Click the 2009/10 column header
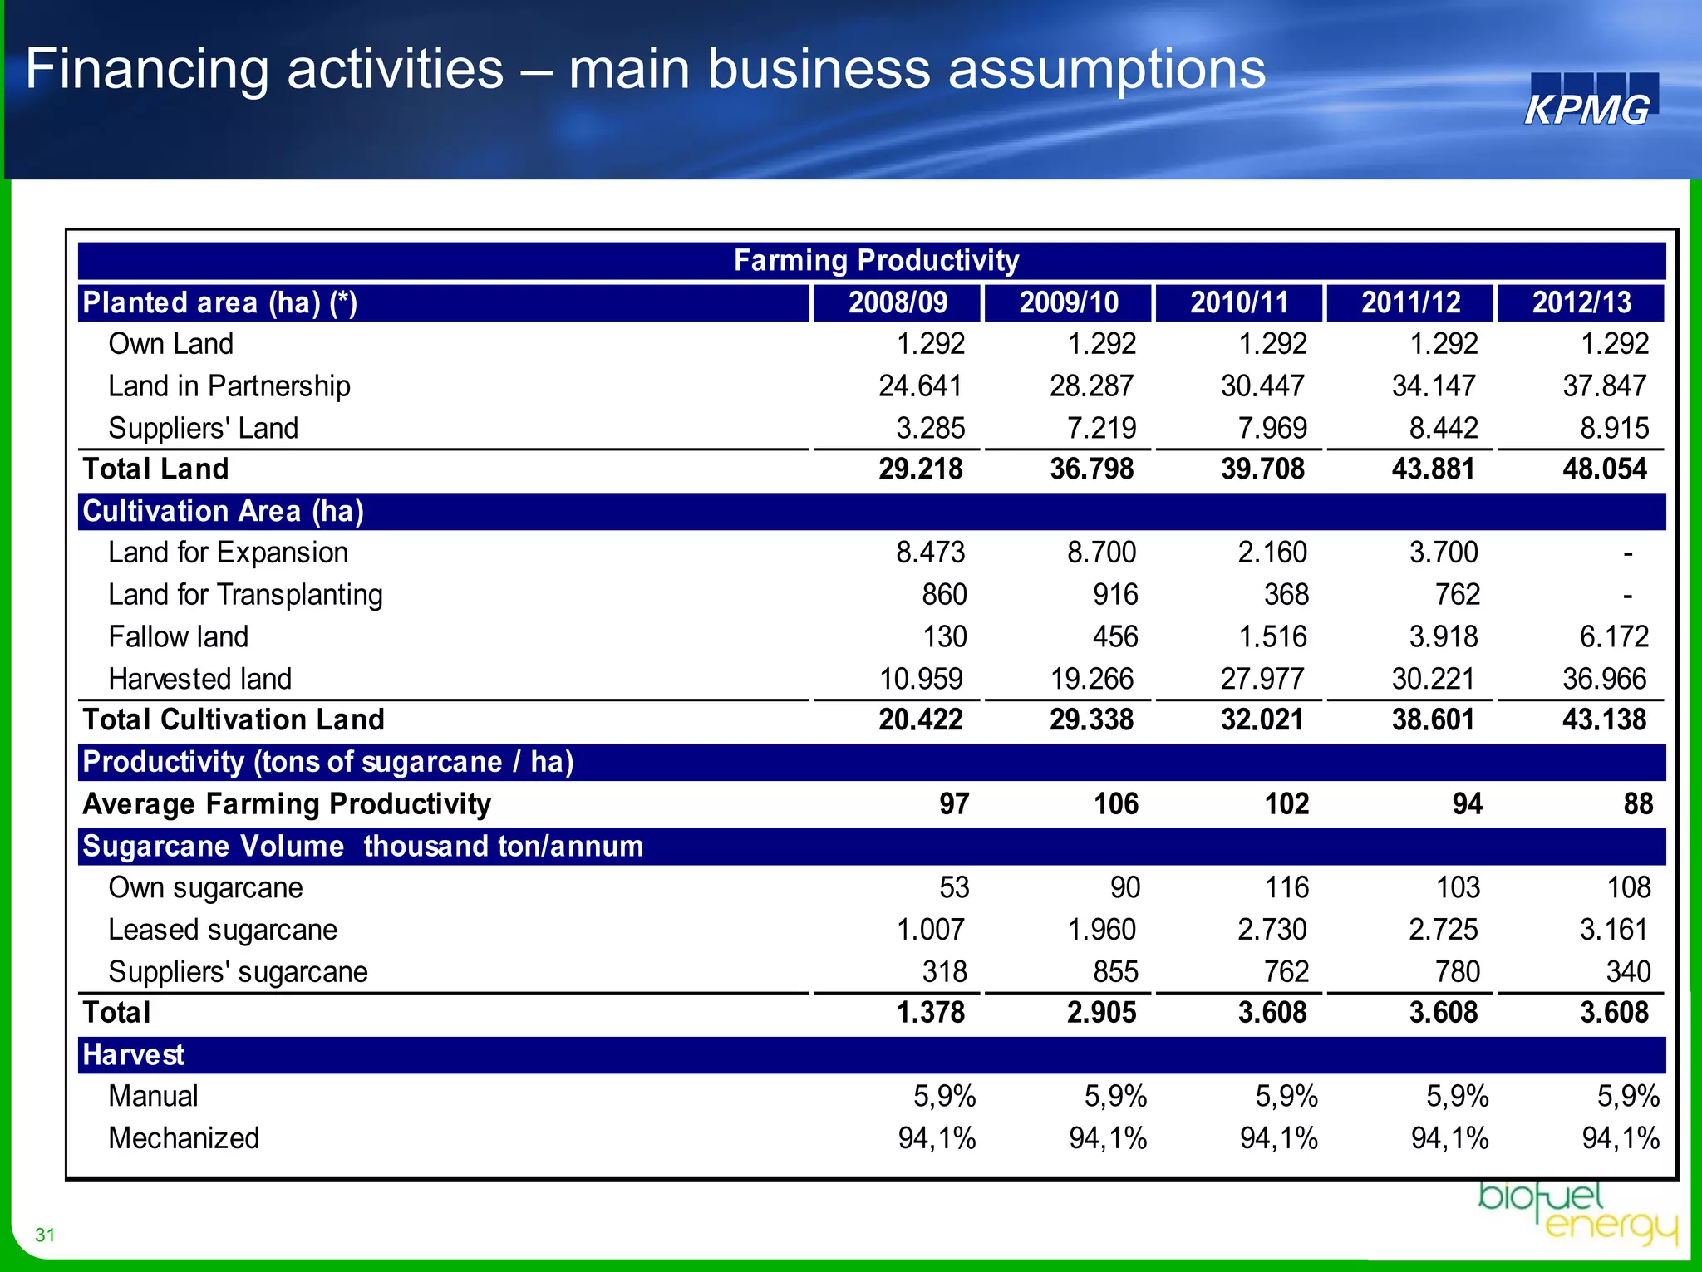 click(x=1068, y=302)
